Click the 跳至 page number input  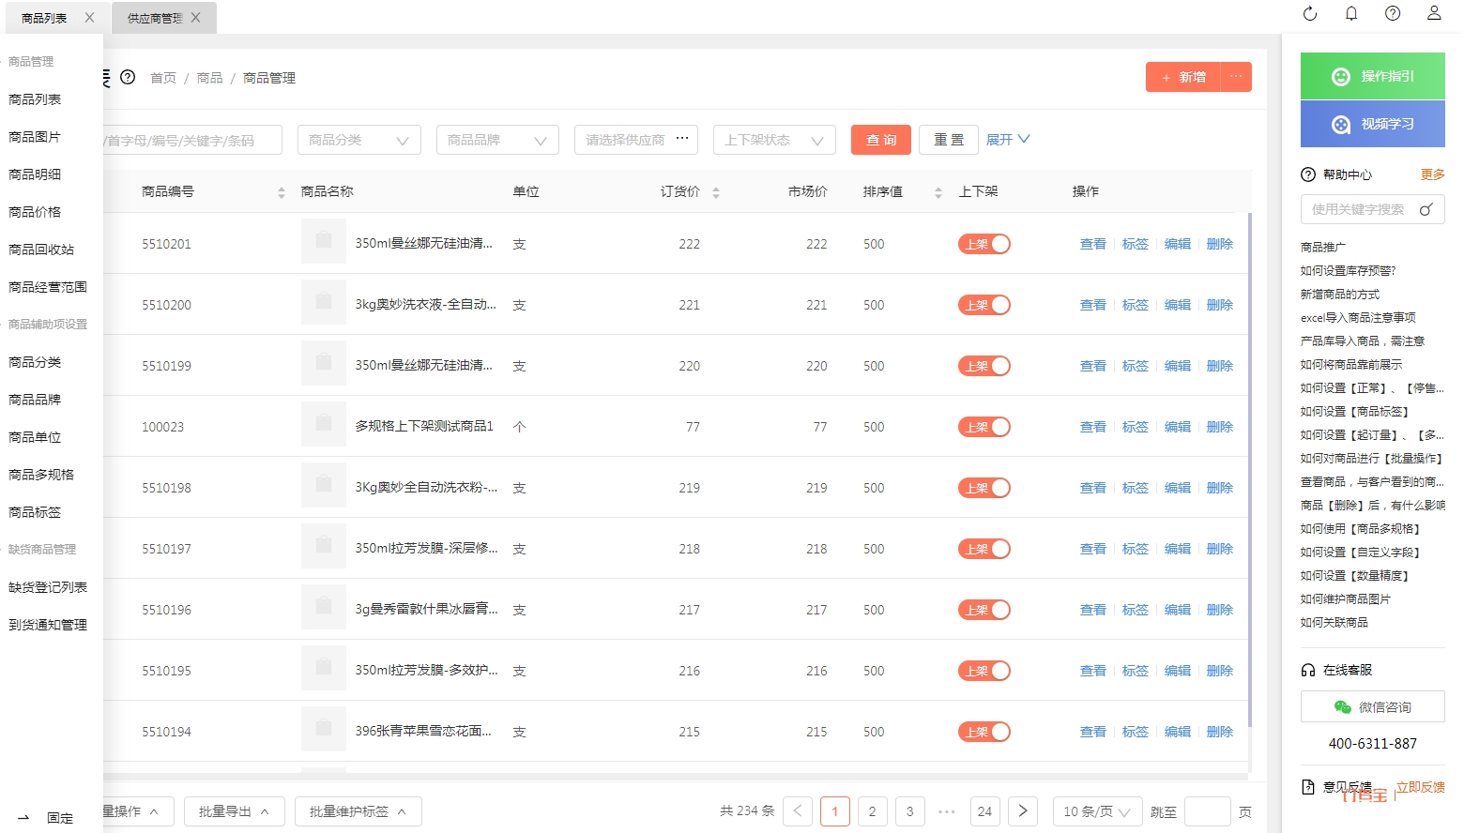tap(1208, 811)
